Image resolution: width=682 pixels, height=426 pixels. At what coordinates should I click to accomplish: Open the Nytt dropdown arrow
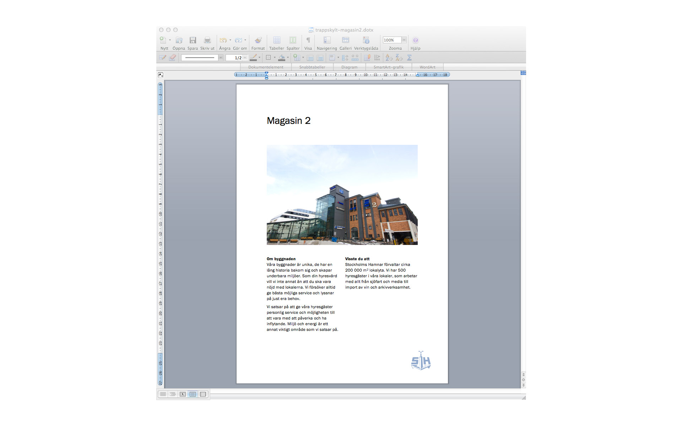tap(170, 40)
